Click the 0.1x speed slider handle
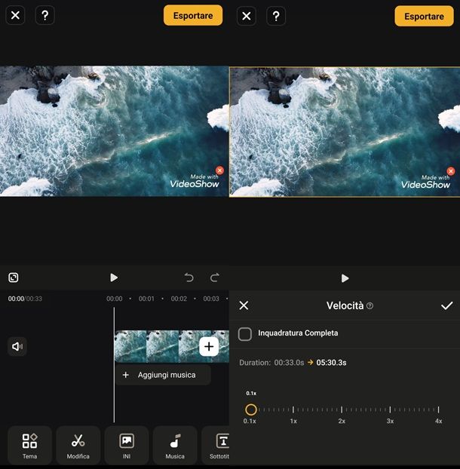The image size is (460, 469). tap(251, 409)
